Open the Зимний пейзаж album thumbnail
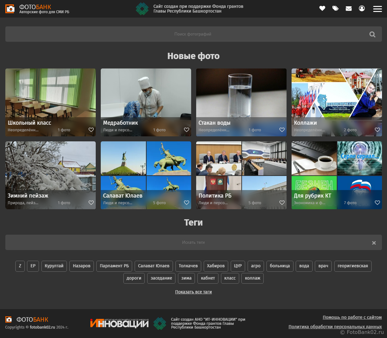The width and height of the screenshot is (387, 338). pyautogui.click(x=50, y=166)
